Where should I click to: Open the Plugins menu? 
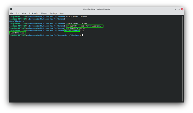click(x=44, y=13)
